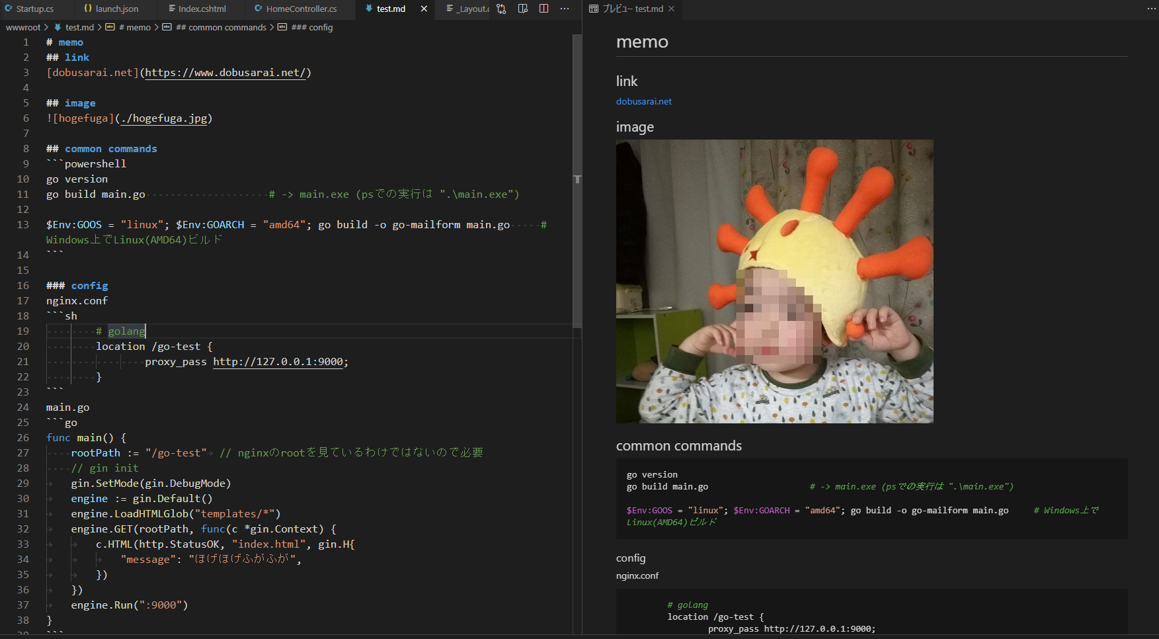Click test.md in the breadcrumb path

coord(79,27)
